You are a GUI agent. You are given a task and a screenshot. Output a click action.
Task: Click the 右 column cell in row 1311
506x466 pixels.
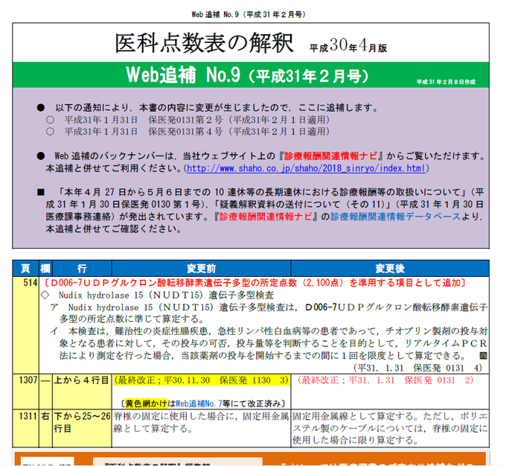pos(45,428)
